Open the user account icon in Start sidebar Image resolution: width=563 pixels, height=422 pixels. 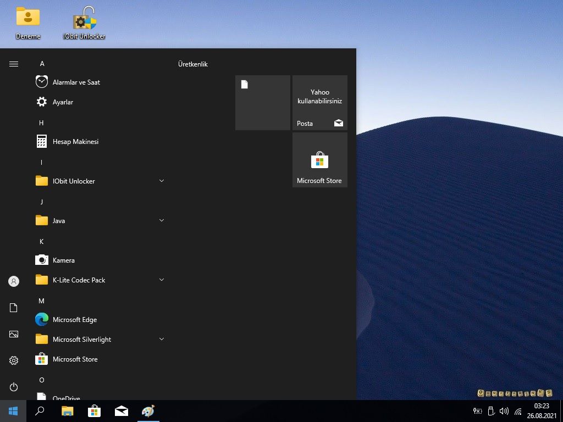click(14, 281)
